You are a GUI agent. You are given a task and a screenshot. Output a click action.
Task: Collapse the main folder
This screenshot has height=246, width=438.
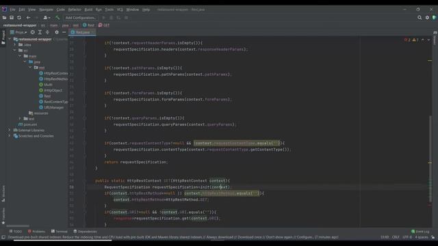[20, 56]
